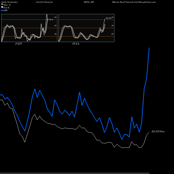Click the 'FULL' chart caption
This screenshot has width=174, height=174.
coord(76,44)
